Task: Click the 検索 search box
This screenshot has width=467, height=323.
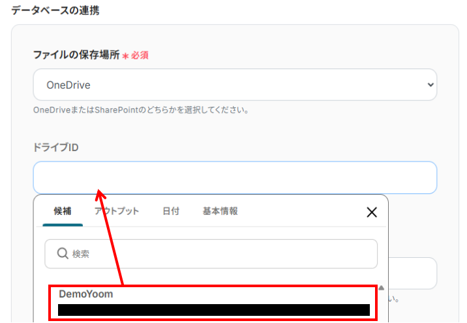Action: (x=211, y=254)
